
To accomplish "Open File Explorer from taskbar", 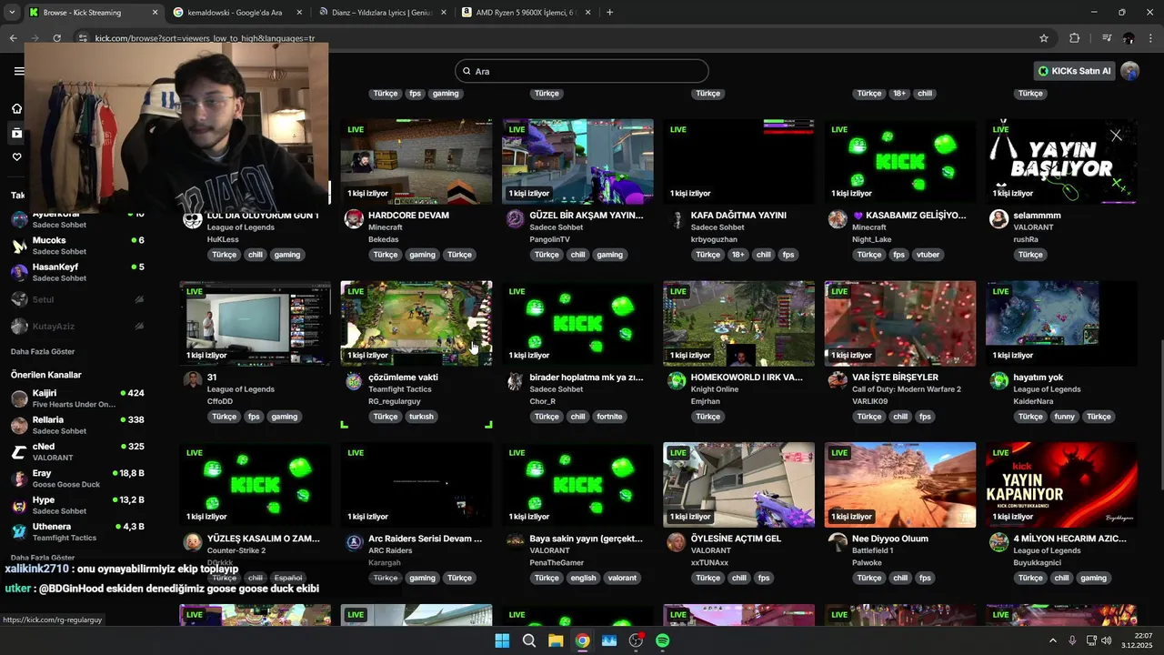I will click(556, 640).
